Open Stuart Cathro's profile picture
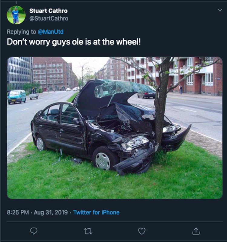The height and width of the screenshot is (242, 227). coord(16,15)
